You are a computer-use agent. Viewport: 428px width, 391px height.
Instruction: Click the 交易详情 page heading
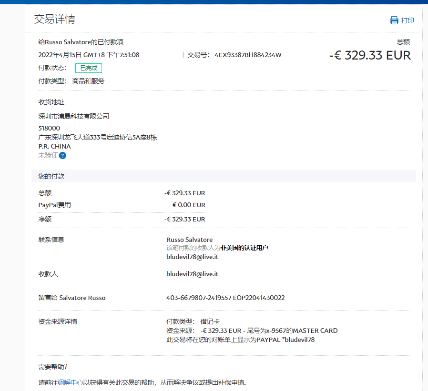(54, 19)
